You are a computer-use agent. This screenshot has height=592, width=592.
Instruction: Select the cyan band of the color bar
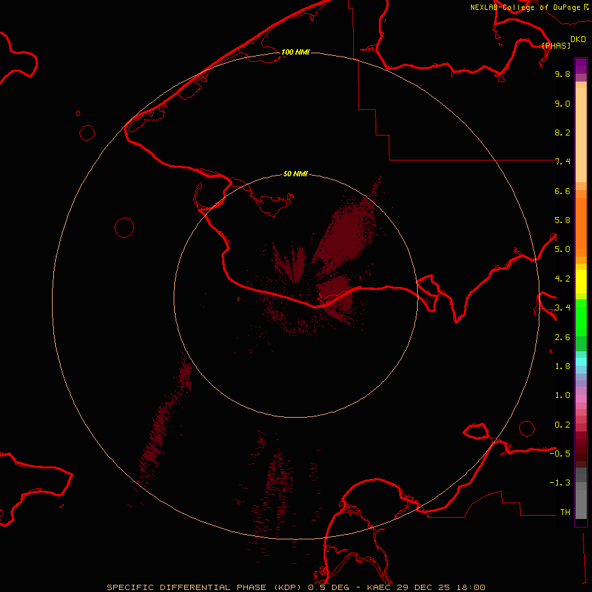581,362
